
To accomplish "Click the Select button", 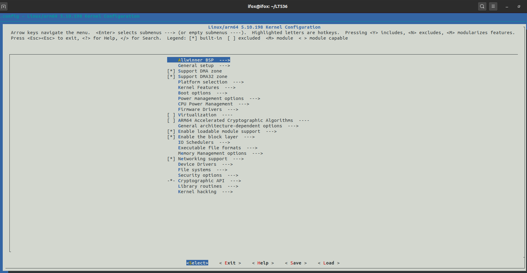I will coord(197,263).
